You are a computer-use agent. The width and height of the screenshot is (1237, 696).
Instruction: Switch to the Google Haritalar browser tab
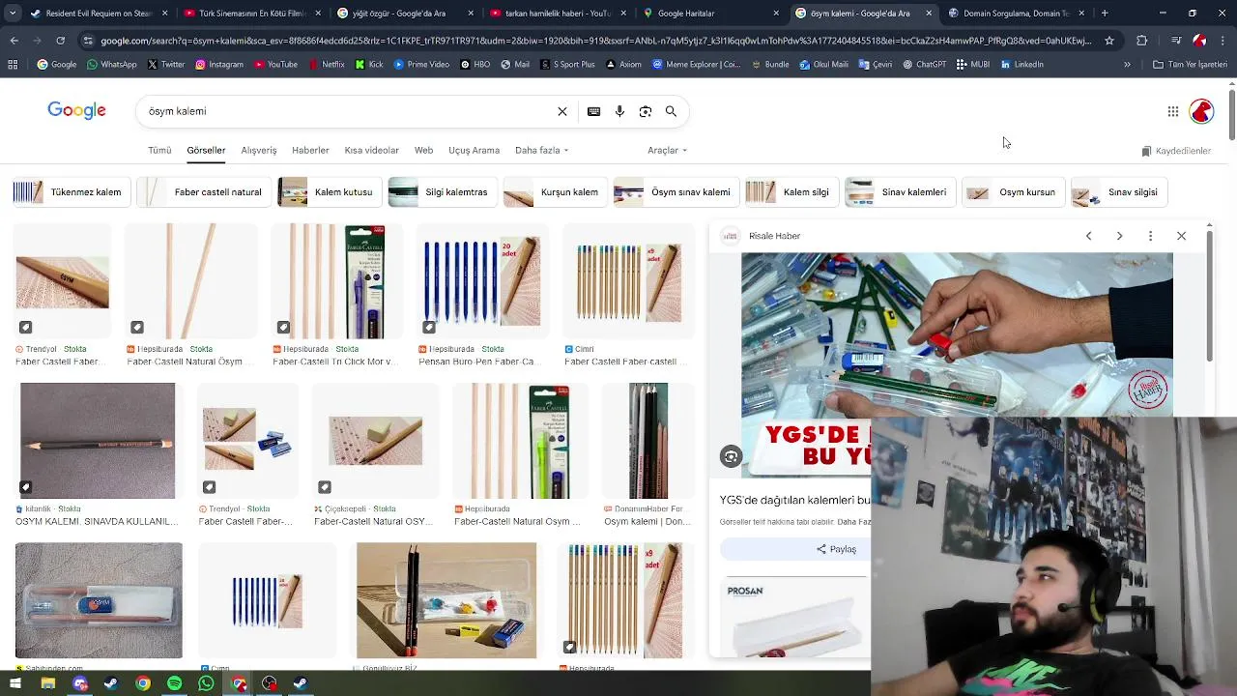[x=710, y=14]
